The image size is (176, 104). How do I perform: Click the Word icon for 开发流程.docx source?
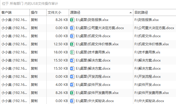(x=72, y=77)
